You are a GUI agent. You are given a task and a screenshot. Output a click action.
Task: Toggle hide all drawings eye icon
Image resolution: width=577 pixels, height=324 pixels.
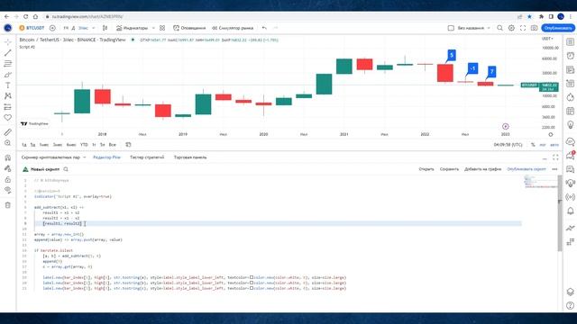click(x=8, y=190)
